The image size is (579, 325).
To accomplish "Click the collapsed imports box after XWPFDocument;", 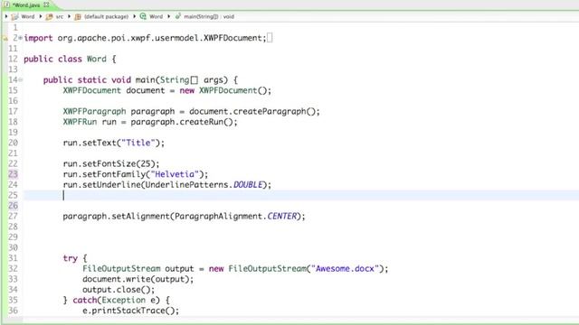I will click(x=270, y=38).
